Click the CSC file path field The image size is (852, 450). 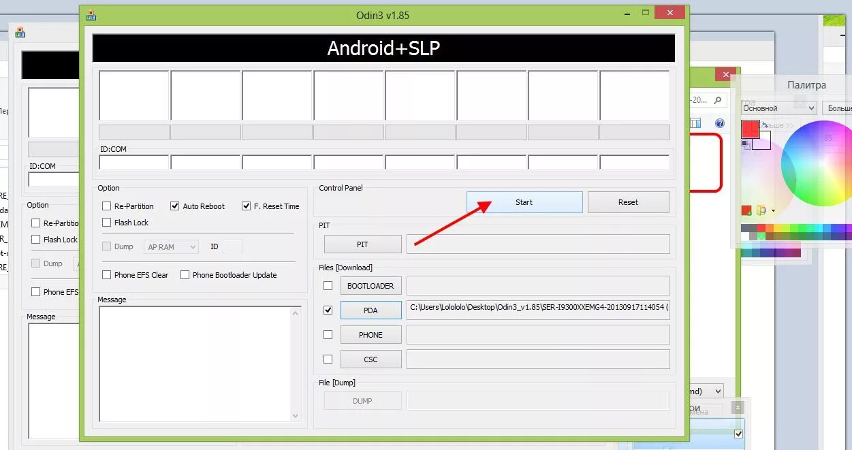click(538, 359)
